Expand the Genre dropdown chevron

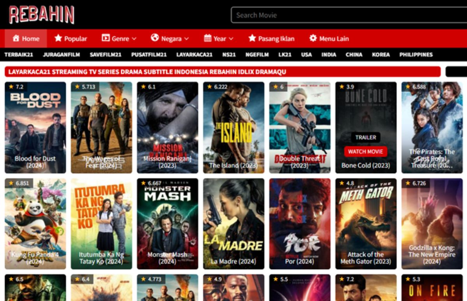pyautogui.click(x=134, y=39)
